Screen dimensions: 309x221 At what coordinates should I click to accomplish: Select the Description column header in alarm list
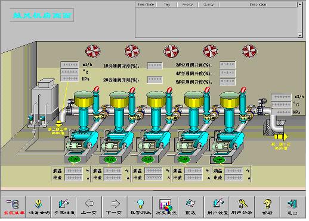pyautogui.click(x=258, y=5)
